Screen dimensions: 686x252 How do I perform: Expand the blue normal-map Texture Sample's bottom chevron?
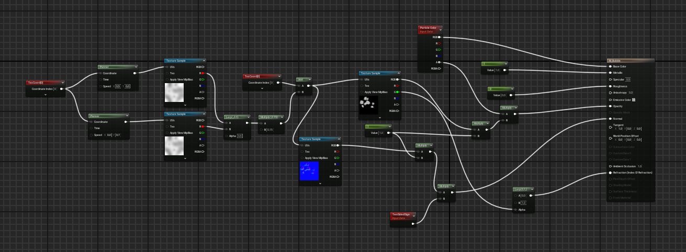[x=320, y=184]
